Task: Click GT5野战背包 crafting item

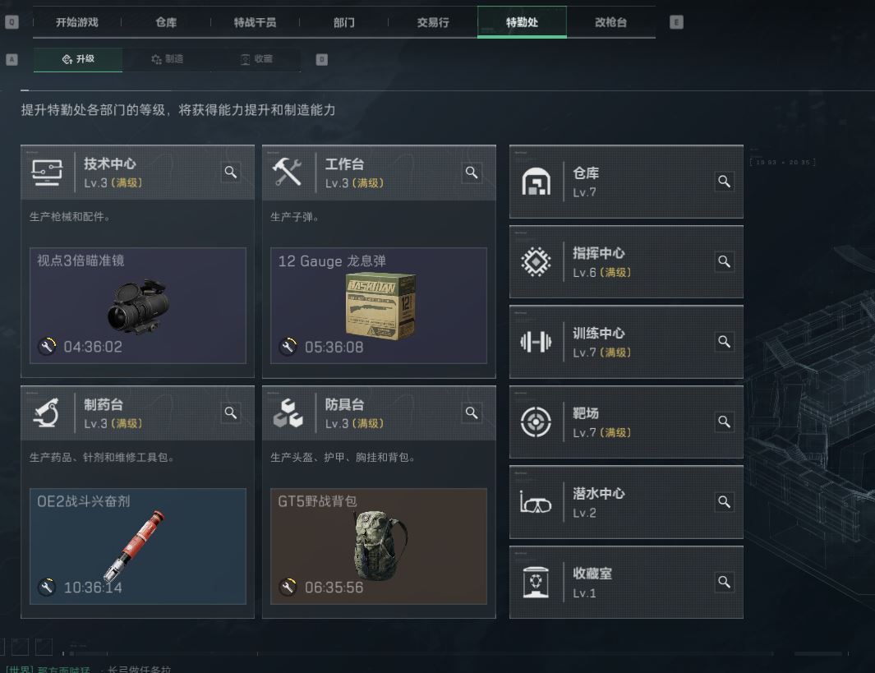Action: (x=379, y=546)
